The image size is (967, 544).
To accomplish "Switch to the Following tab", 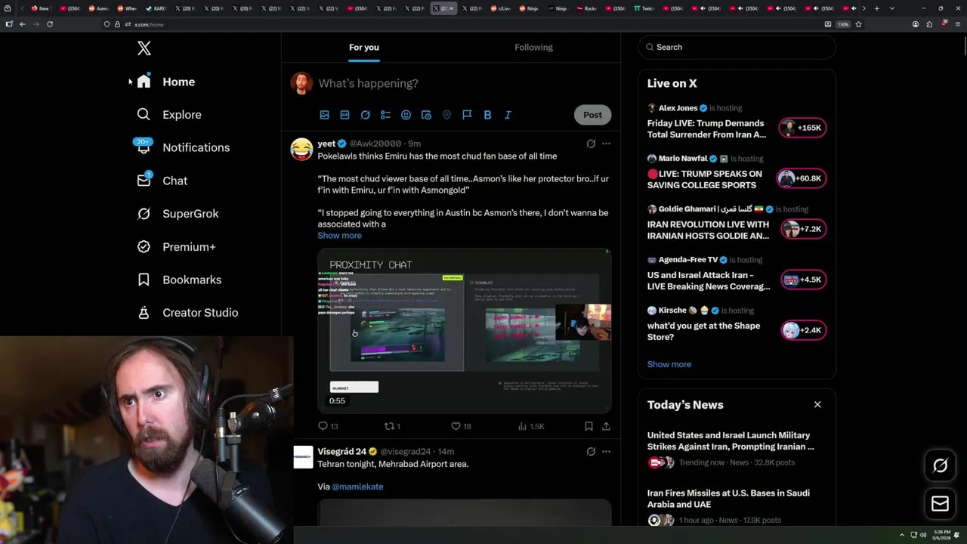I will coord(534,47).
